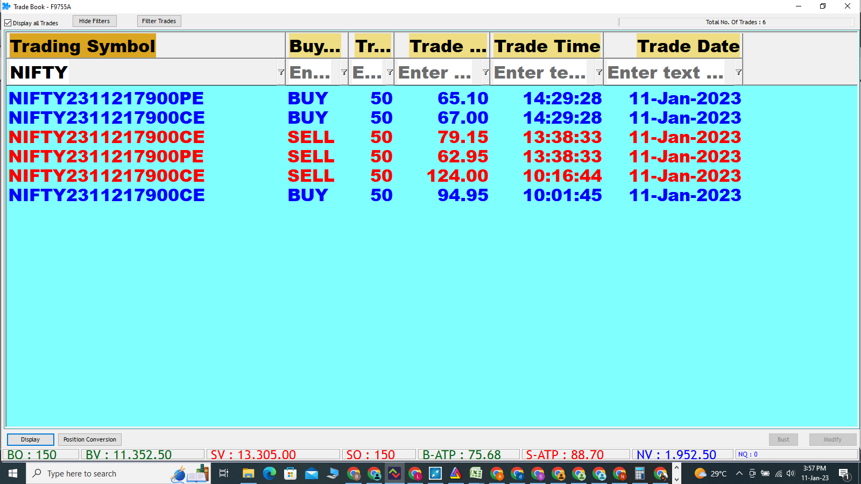Click the Filter Trades button
Viewport: 861px width, 484px height.
pyautogui.click(x=159, y=21)
